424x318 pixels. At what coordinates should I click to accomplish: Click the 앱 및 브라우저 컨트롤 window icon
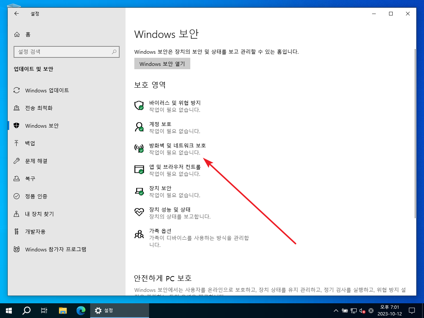[x=139, y=170]
